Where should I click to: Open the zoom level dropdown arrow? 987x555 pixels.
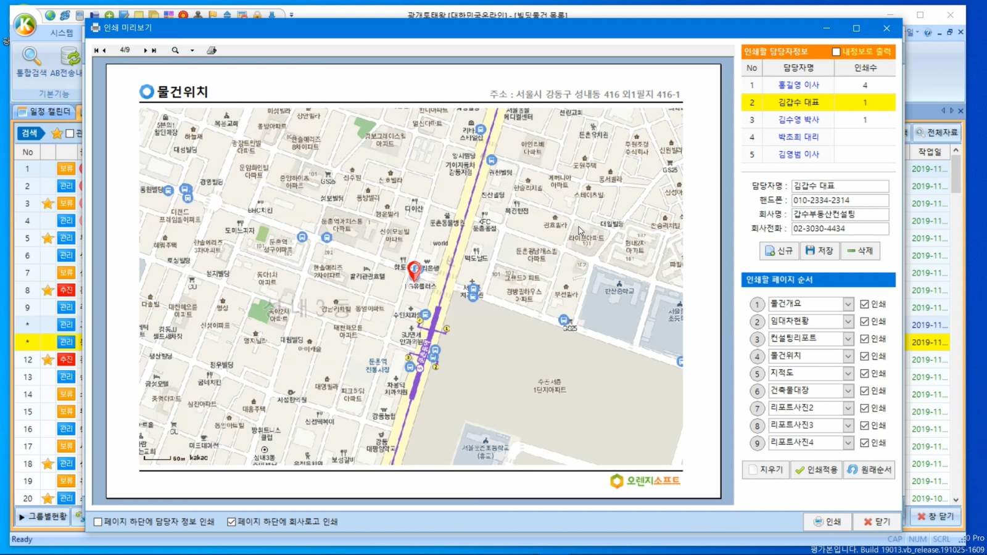pos(192,51)
